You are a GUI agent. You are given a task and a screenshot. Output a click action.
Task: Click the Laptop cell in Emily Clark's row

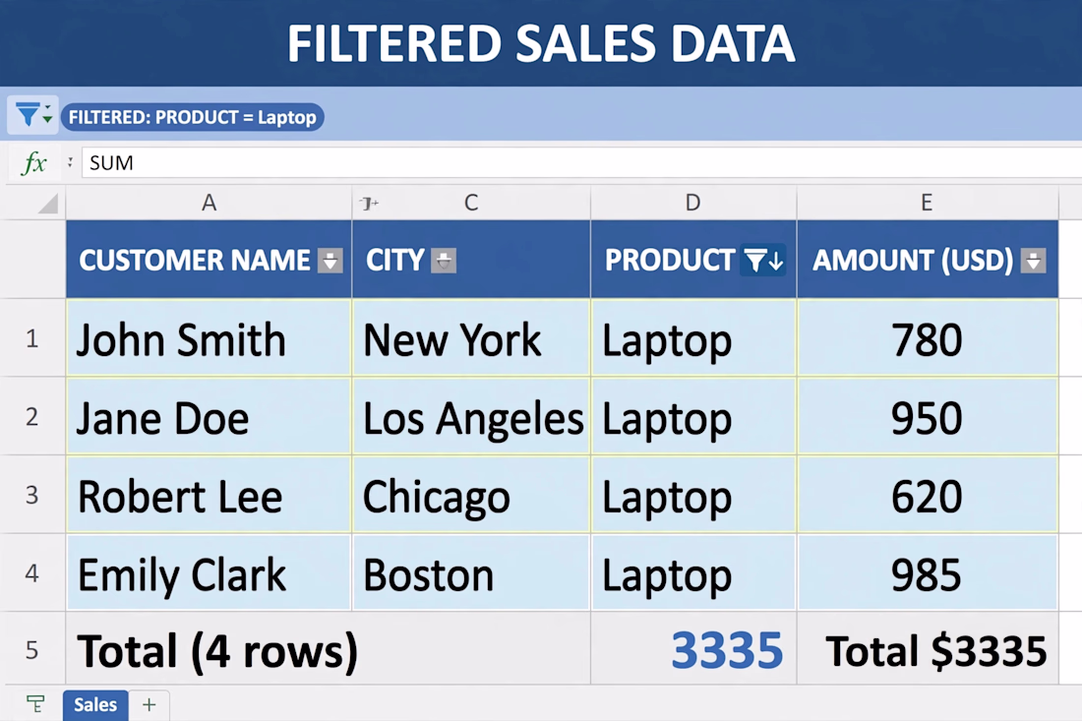[x=693, y=572]
